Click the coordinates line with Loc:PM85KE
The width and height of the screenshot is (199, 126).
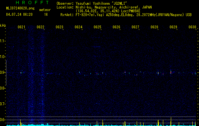[x=108, y=11]
